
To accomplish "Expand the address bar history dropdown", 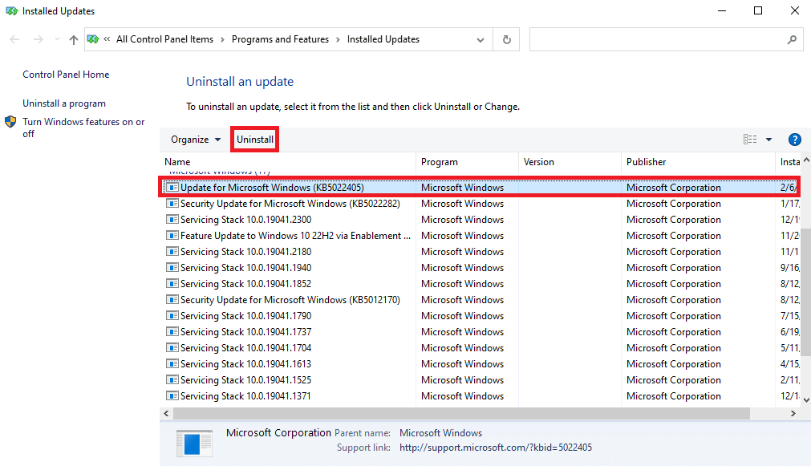I will [481, 40].
